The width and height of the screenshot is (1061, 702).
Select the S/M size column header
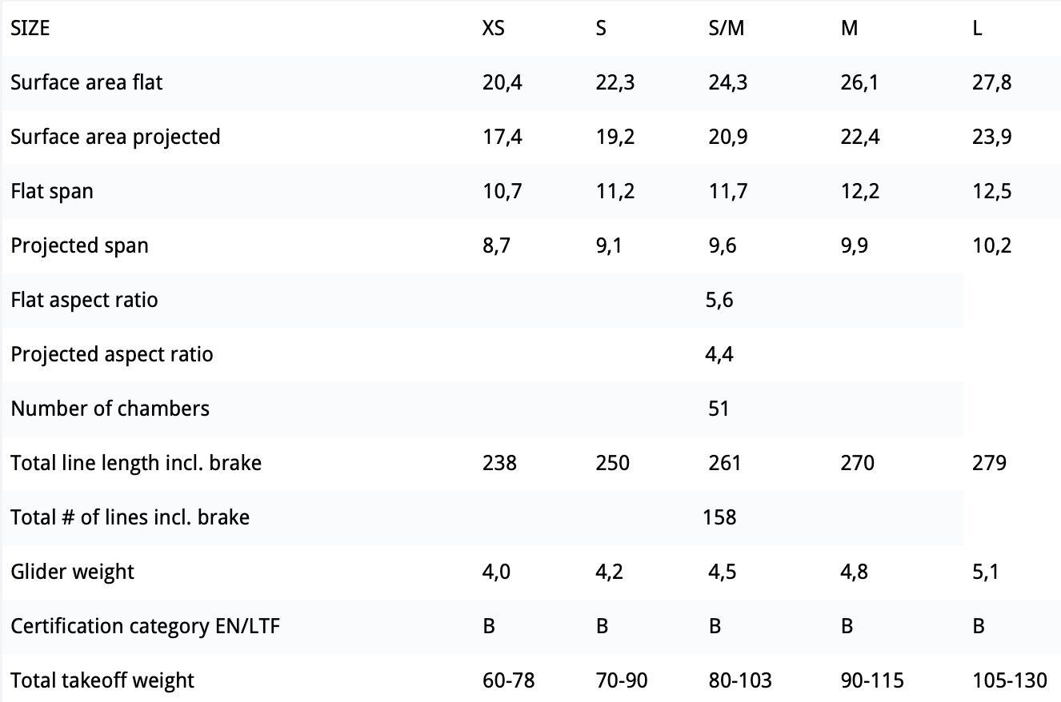coord(727,28)
